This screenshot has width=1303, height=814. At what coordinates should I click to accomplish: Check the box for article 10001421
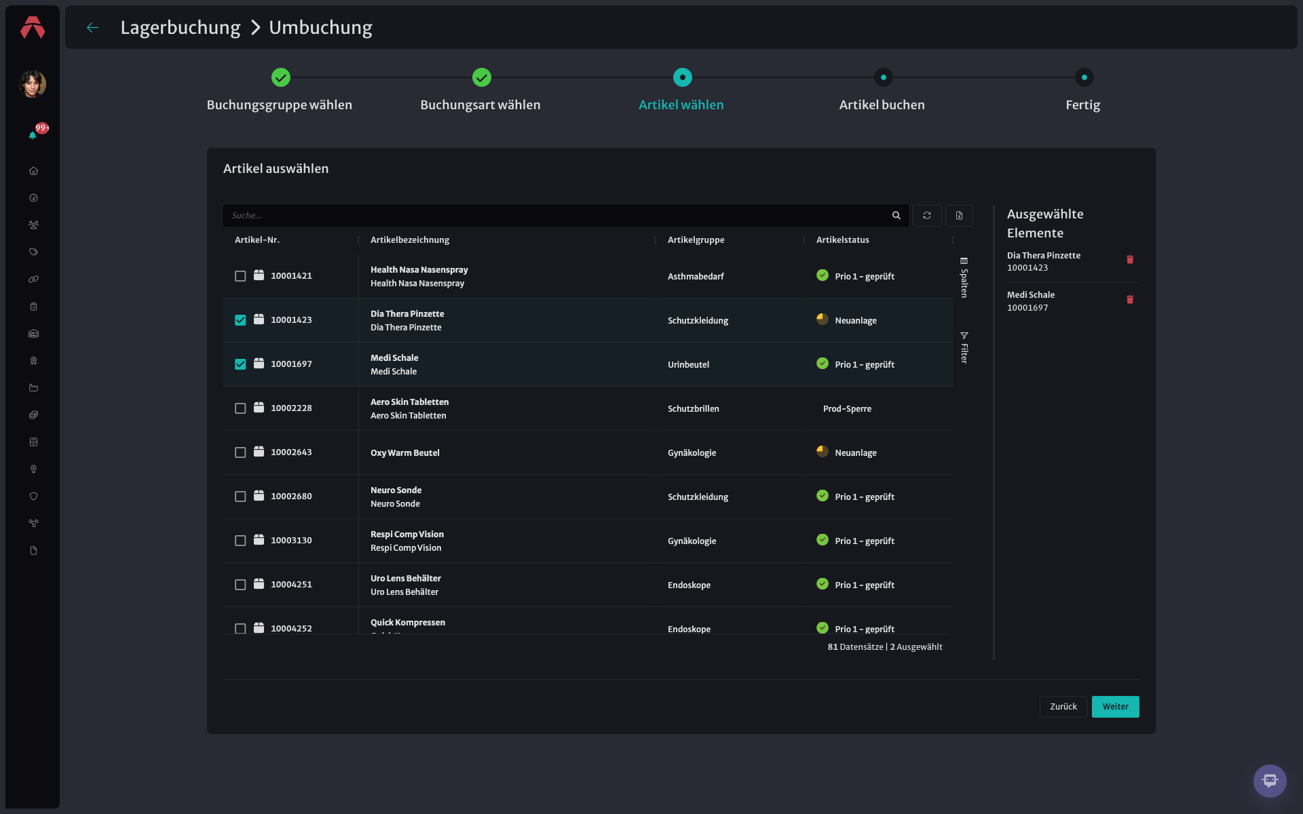tap(240, 276)
